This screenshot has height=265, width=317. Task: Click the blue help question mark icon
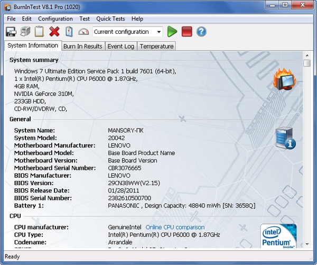[201, 32]
